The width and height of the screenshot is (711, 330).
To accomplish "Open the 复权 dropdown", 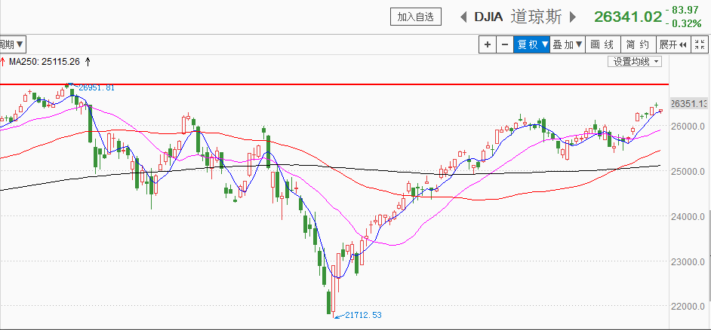I will point(531,44).
